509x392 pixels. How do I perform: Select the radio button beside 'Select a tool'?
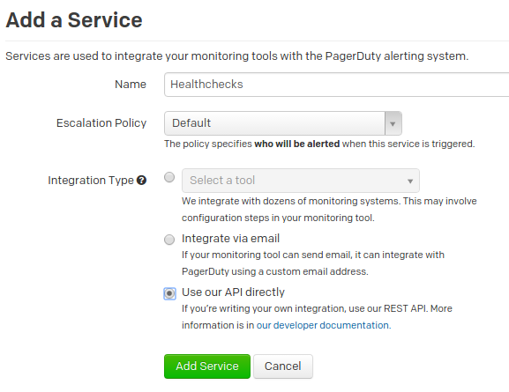pos(169,177)
